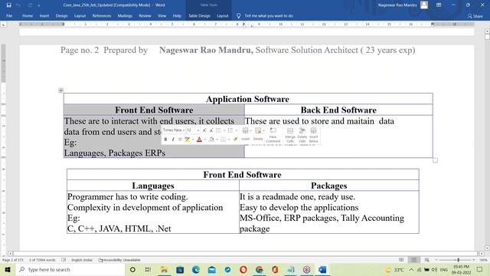Expand the bullets dropdown arrow
490x276 pixels.
[x=224, y=130]
